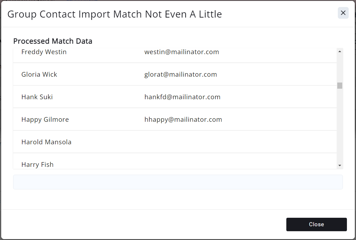
Task: Select the Freddy Westin name
Action: 44,52
